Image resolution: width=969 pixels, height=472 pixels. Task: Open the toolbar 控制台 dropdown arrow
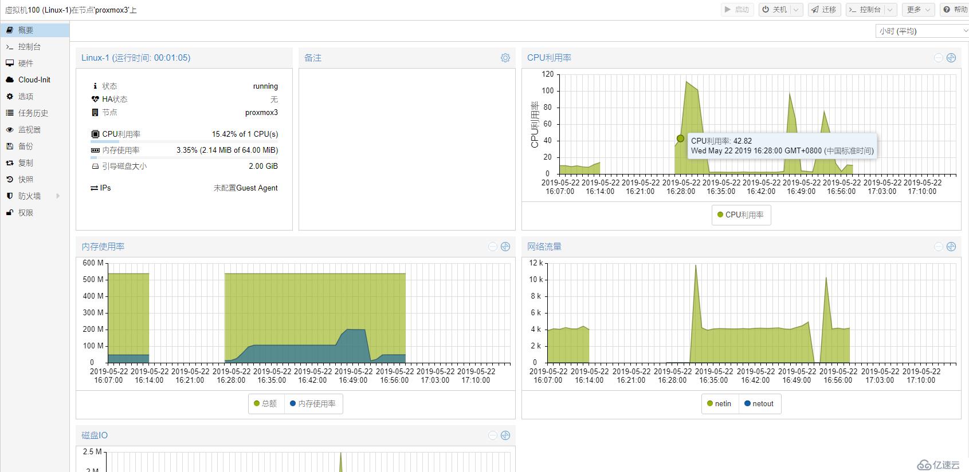(x=890, y=9)
